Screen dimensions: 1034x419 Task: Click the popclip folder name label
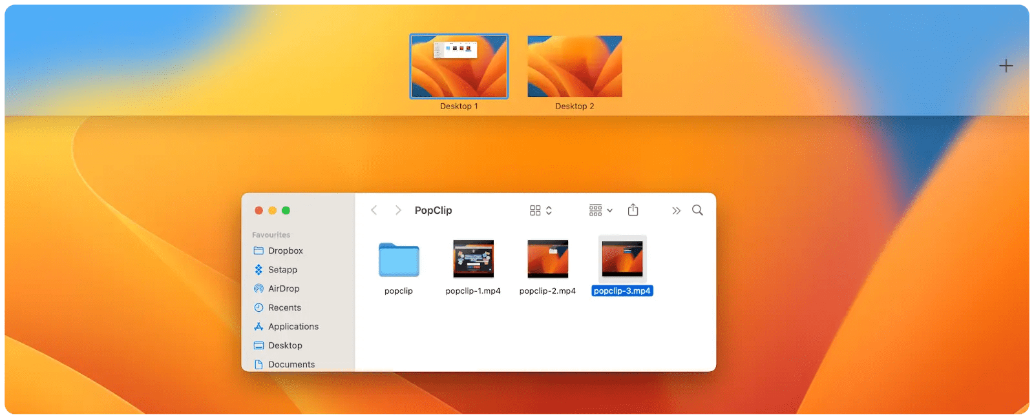(399, 291)
